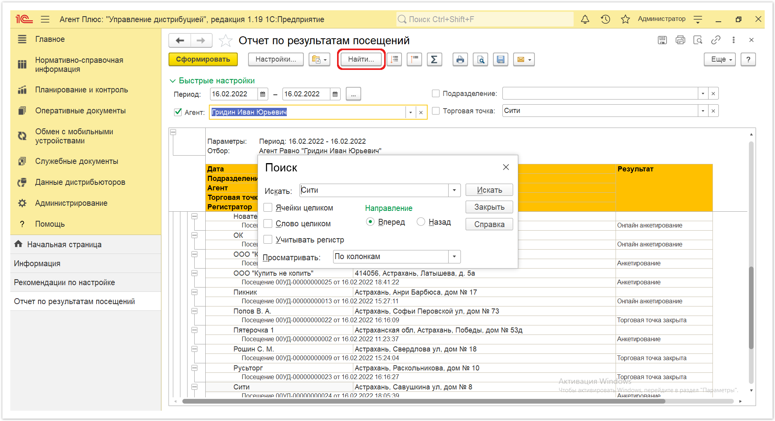Click the period start date field
This screenshot has width=775, height=421.
(234, 94)
